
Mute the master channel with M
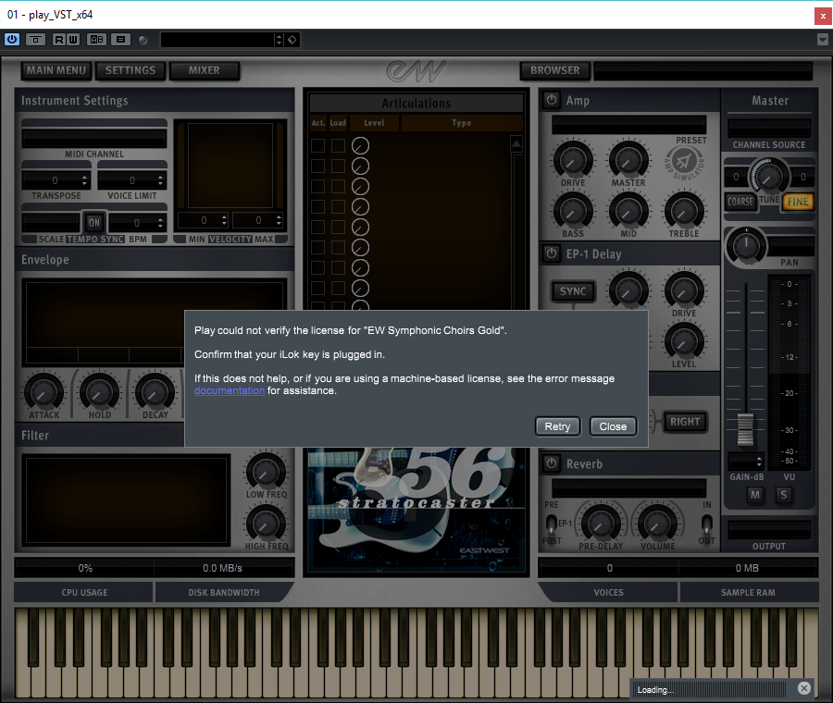(755, 495)
